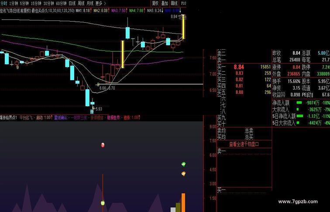Click the MA5: 8.24 indicator value
Screen dimensions: 330x212
point(154,10)
